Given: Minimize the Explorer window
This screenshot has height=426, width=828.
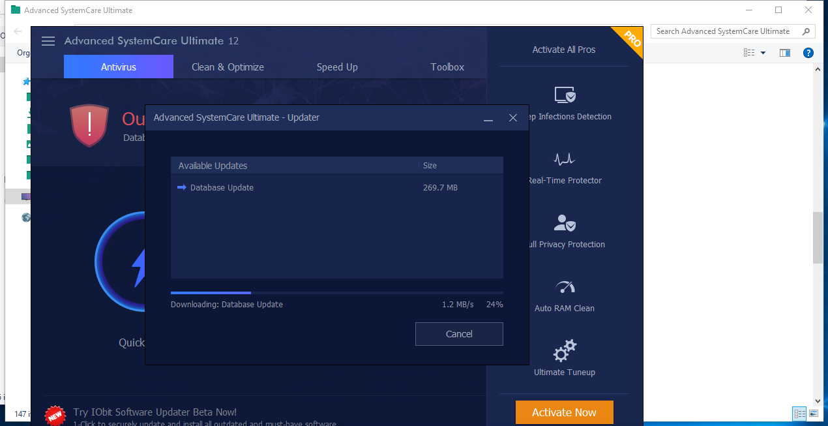Looking at the screenshot, I should pyautogui.click(x=749, y=10).
